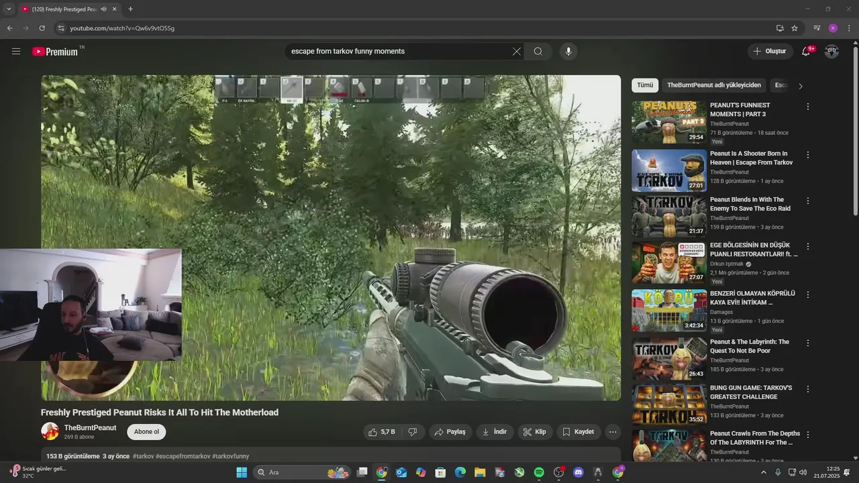859x483 pixels.
Task: Click Chrome back arrow
Action: pyautogui.click(x=9, y=28)
